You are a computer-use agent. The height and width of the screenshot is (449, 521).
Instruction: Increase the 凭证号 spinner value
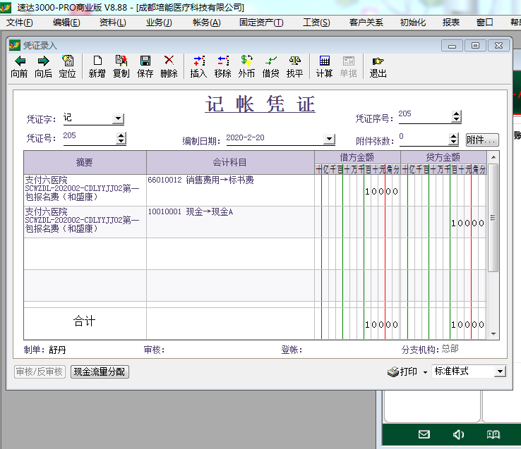121,136
